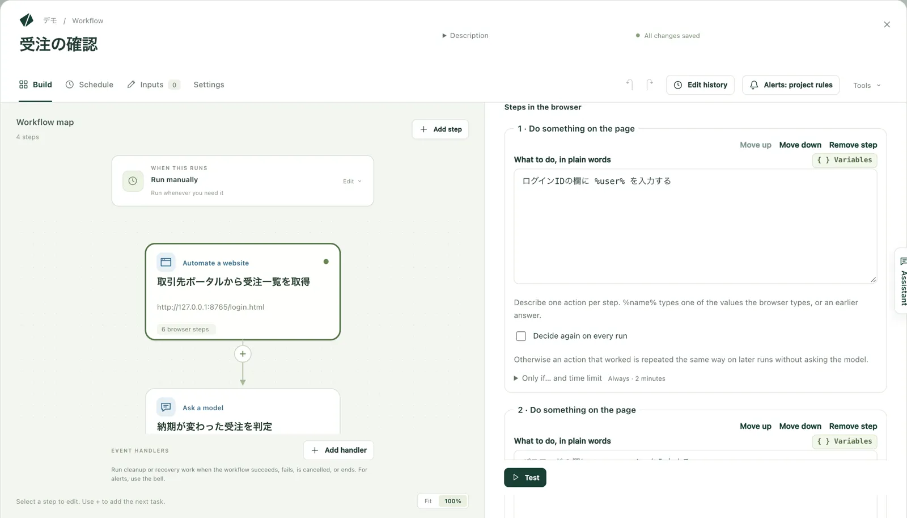Viewport: 907px width, 518px height.
Task: Click the 1 · Do something on the page heading
Action: point(576,129)
